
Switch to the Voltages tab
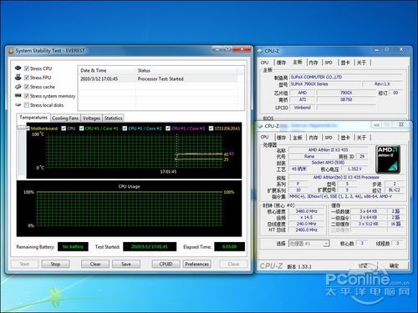coord(91,119)
